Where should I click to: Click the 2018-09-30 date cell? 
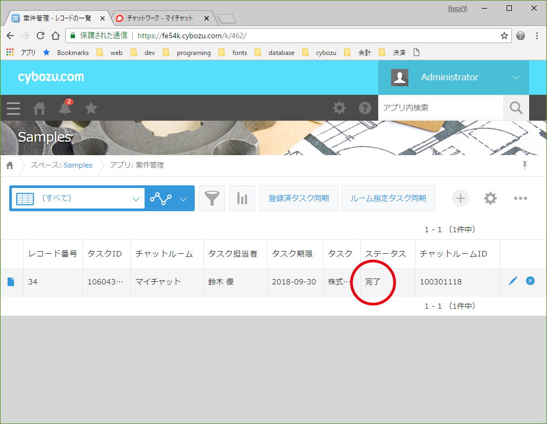click(294, 282)
